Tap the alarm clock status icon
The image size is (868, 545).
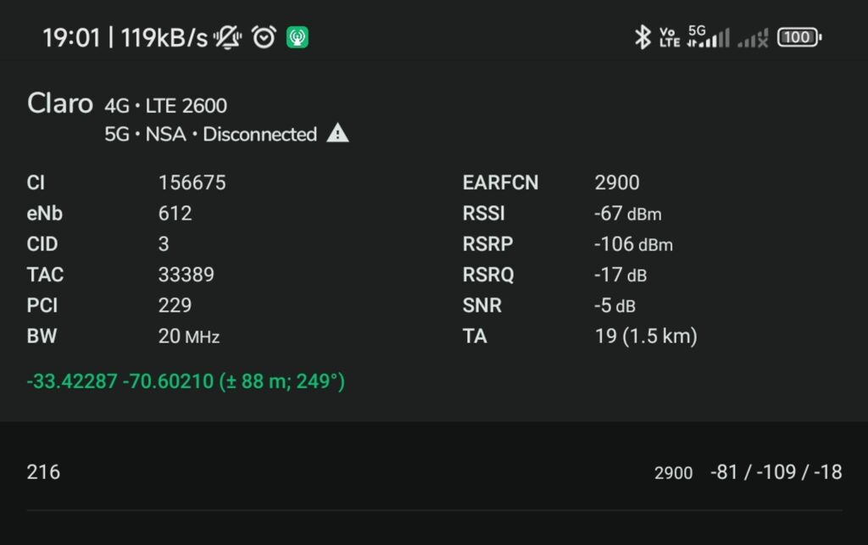[x=264, y=37]
